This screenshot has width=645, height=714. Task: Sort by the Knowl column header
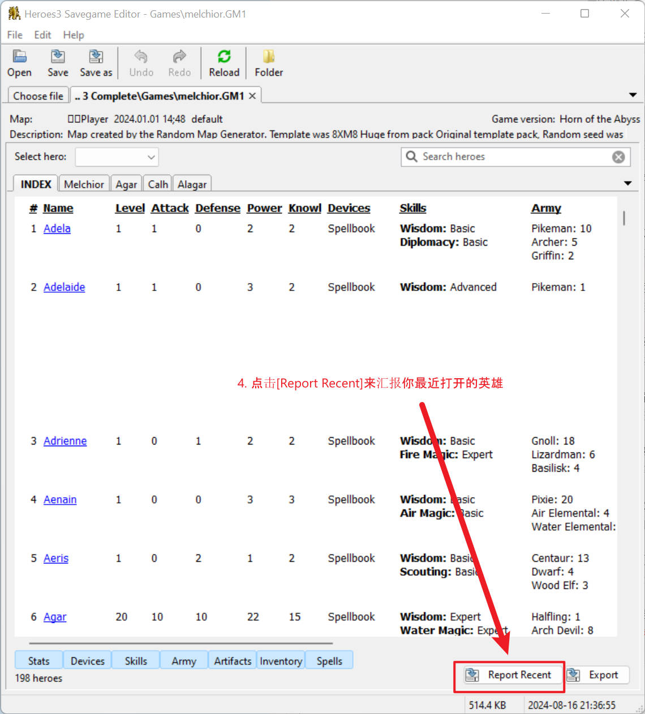pos(305,208)
